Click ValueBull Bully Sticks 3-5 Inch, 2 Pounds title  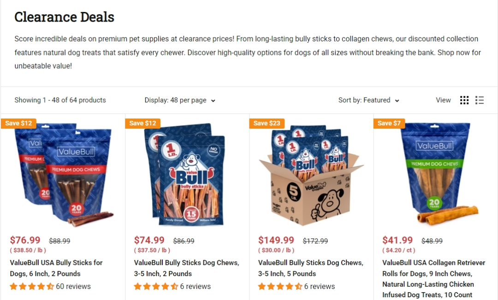186,268
